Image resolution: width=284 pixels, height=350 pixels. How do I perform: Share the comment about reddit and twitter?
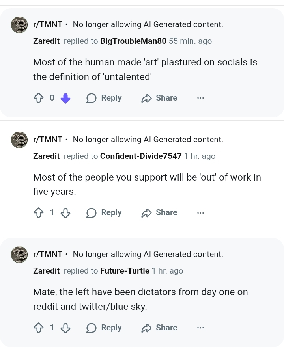[159, 328]
